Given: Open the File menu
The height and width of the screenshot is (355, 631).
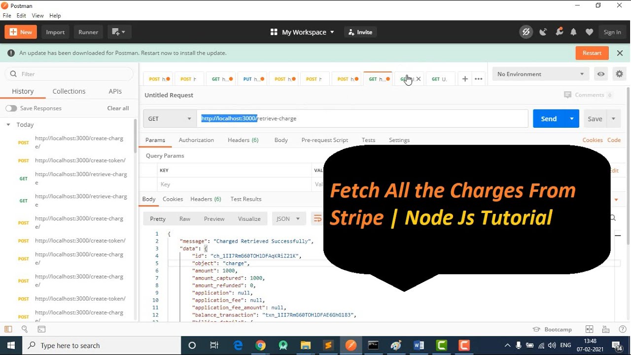Looking at the screenshot, I should point(7,16).
